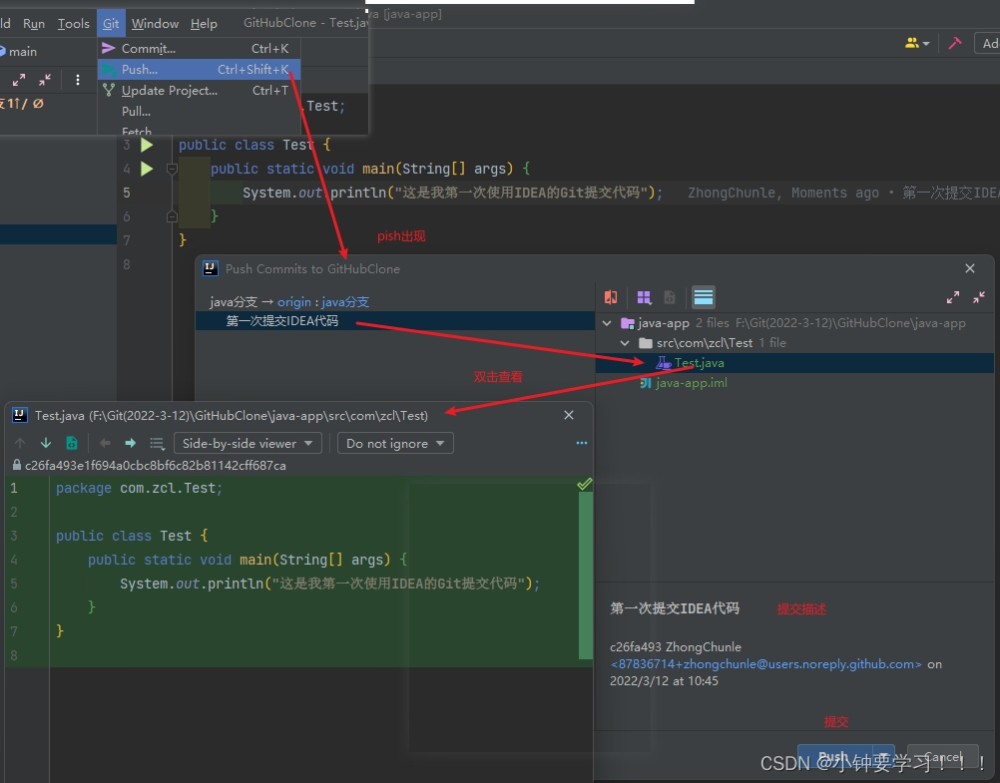Run main method via gutter arrow on line 4

point(147,169)
